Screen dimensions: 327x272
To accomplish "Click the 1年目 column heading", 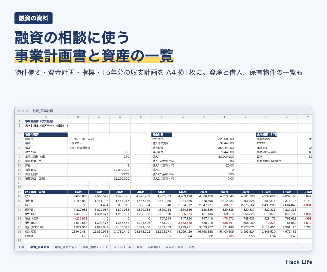I will 78,192.
